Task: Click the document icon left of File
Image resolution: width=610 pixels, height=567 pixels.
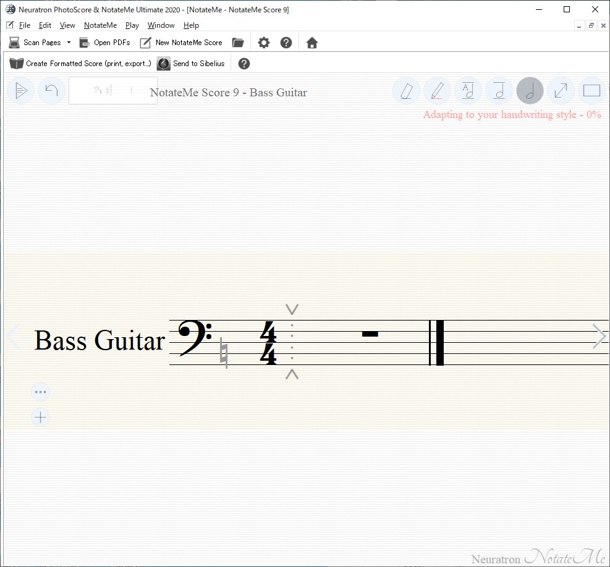Action: pyautogui.click(x=10, y=25)
